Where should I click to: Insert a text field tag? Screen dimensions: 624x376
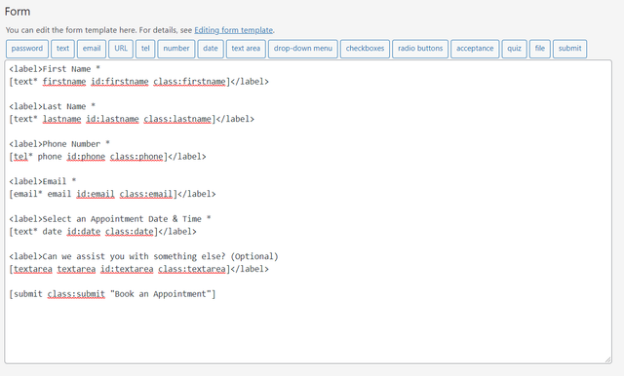tap(62, 49)
